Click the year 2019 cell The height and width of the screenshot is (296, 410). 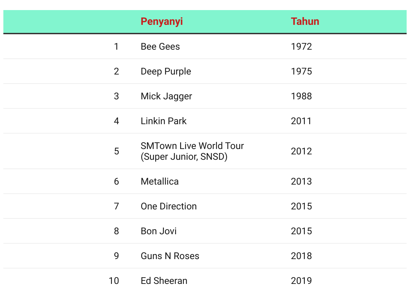(301, 281)
